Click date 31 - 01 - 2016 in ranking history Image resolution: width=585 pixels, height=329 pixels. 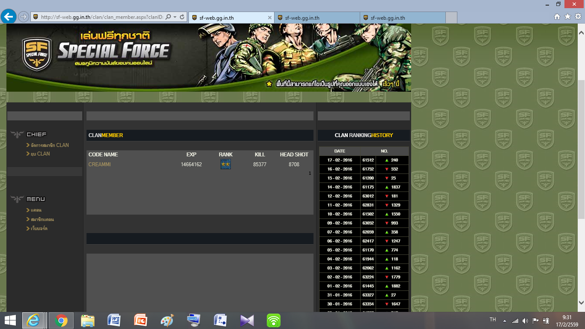click(x=340, y=295)
